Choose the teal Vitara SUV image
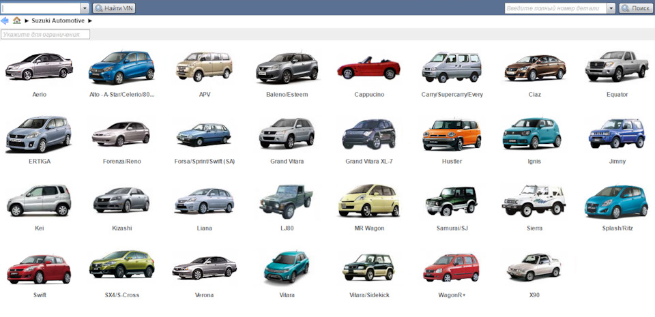655x317 pixels. click(287, 267)
